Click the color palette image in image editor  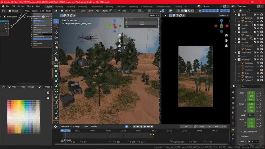(x=24, y=117)
